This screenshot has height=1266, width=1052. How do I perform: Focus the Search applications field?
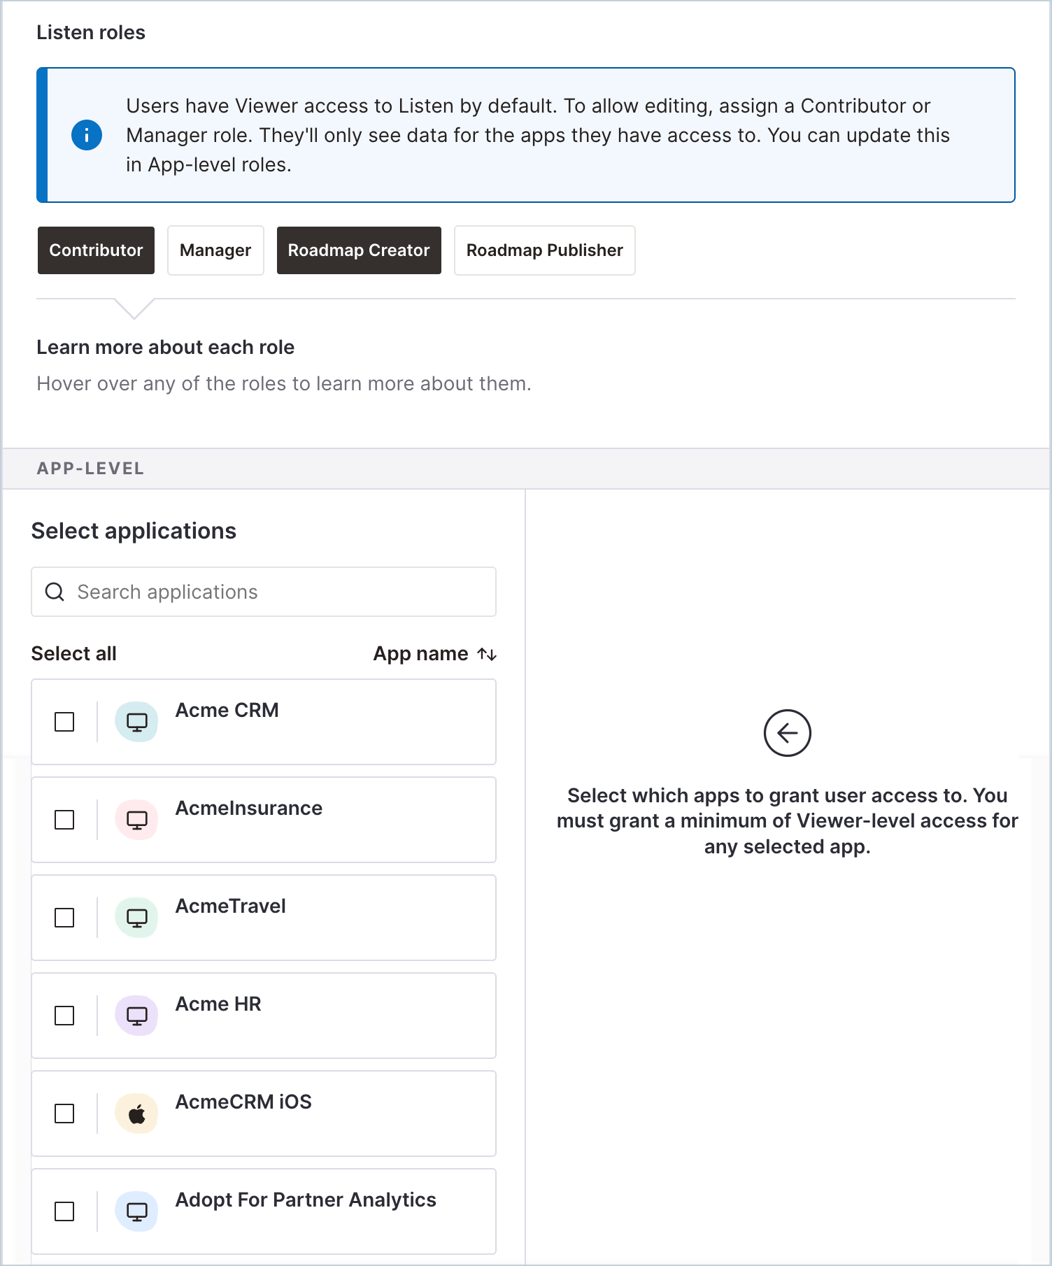pos(264,592)
